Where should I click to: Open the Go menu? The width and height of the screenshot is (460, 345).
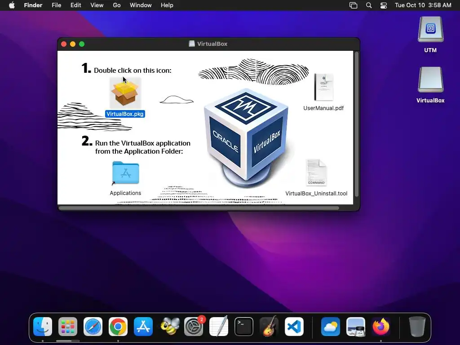pos(117,5)
